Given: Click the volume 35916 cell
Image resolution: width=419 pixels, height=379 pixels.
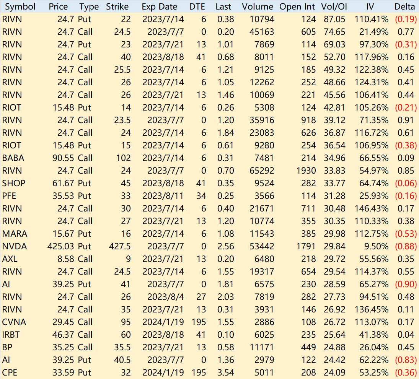Looking at the screenshot, I should click(x=262, y=120).
